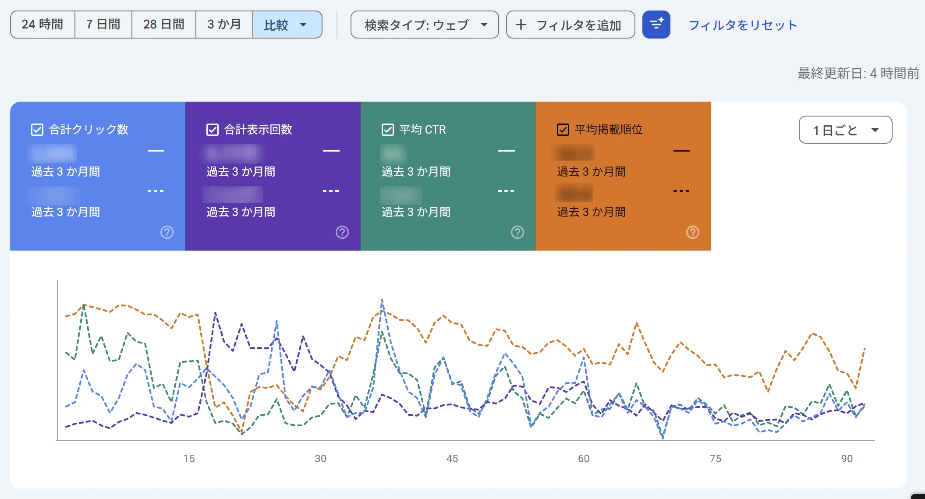Select the 7 日間 date range

tap(103, 25)
